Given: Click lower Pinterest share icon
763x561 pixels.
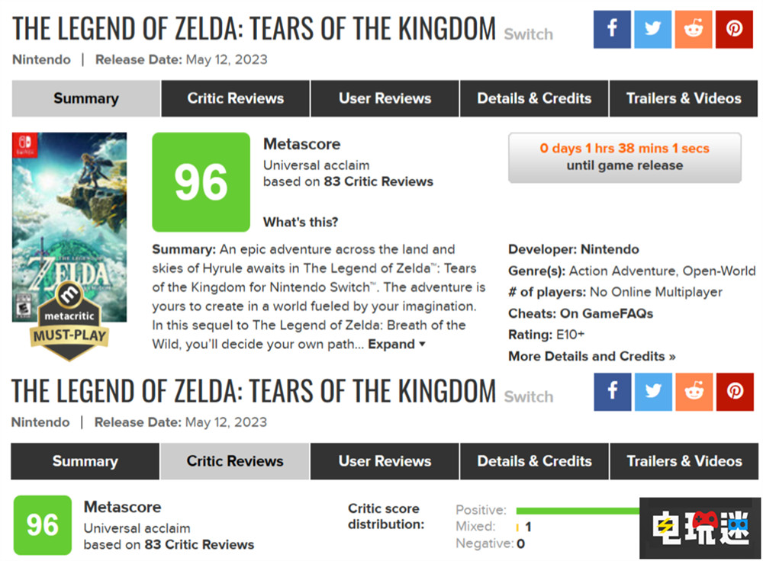Looking at the screenshot, I should pos(734,392).
